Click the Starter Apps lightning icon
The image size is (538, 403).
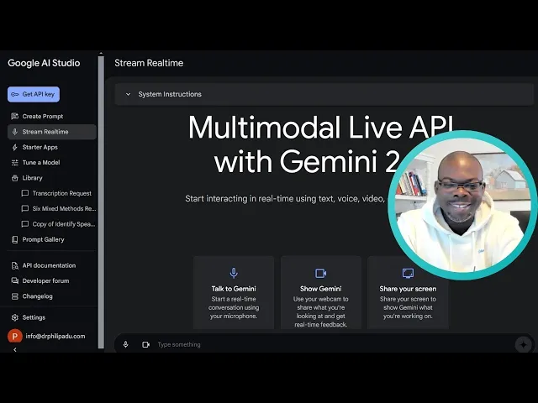coord(15,148)
